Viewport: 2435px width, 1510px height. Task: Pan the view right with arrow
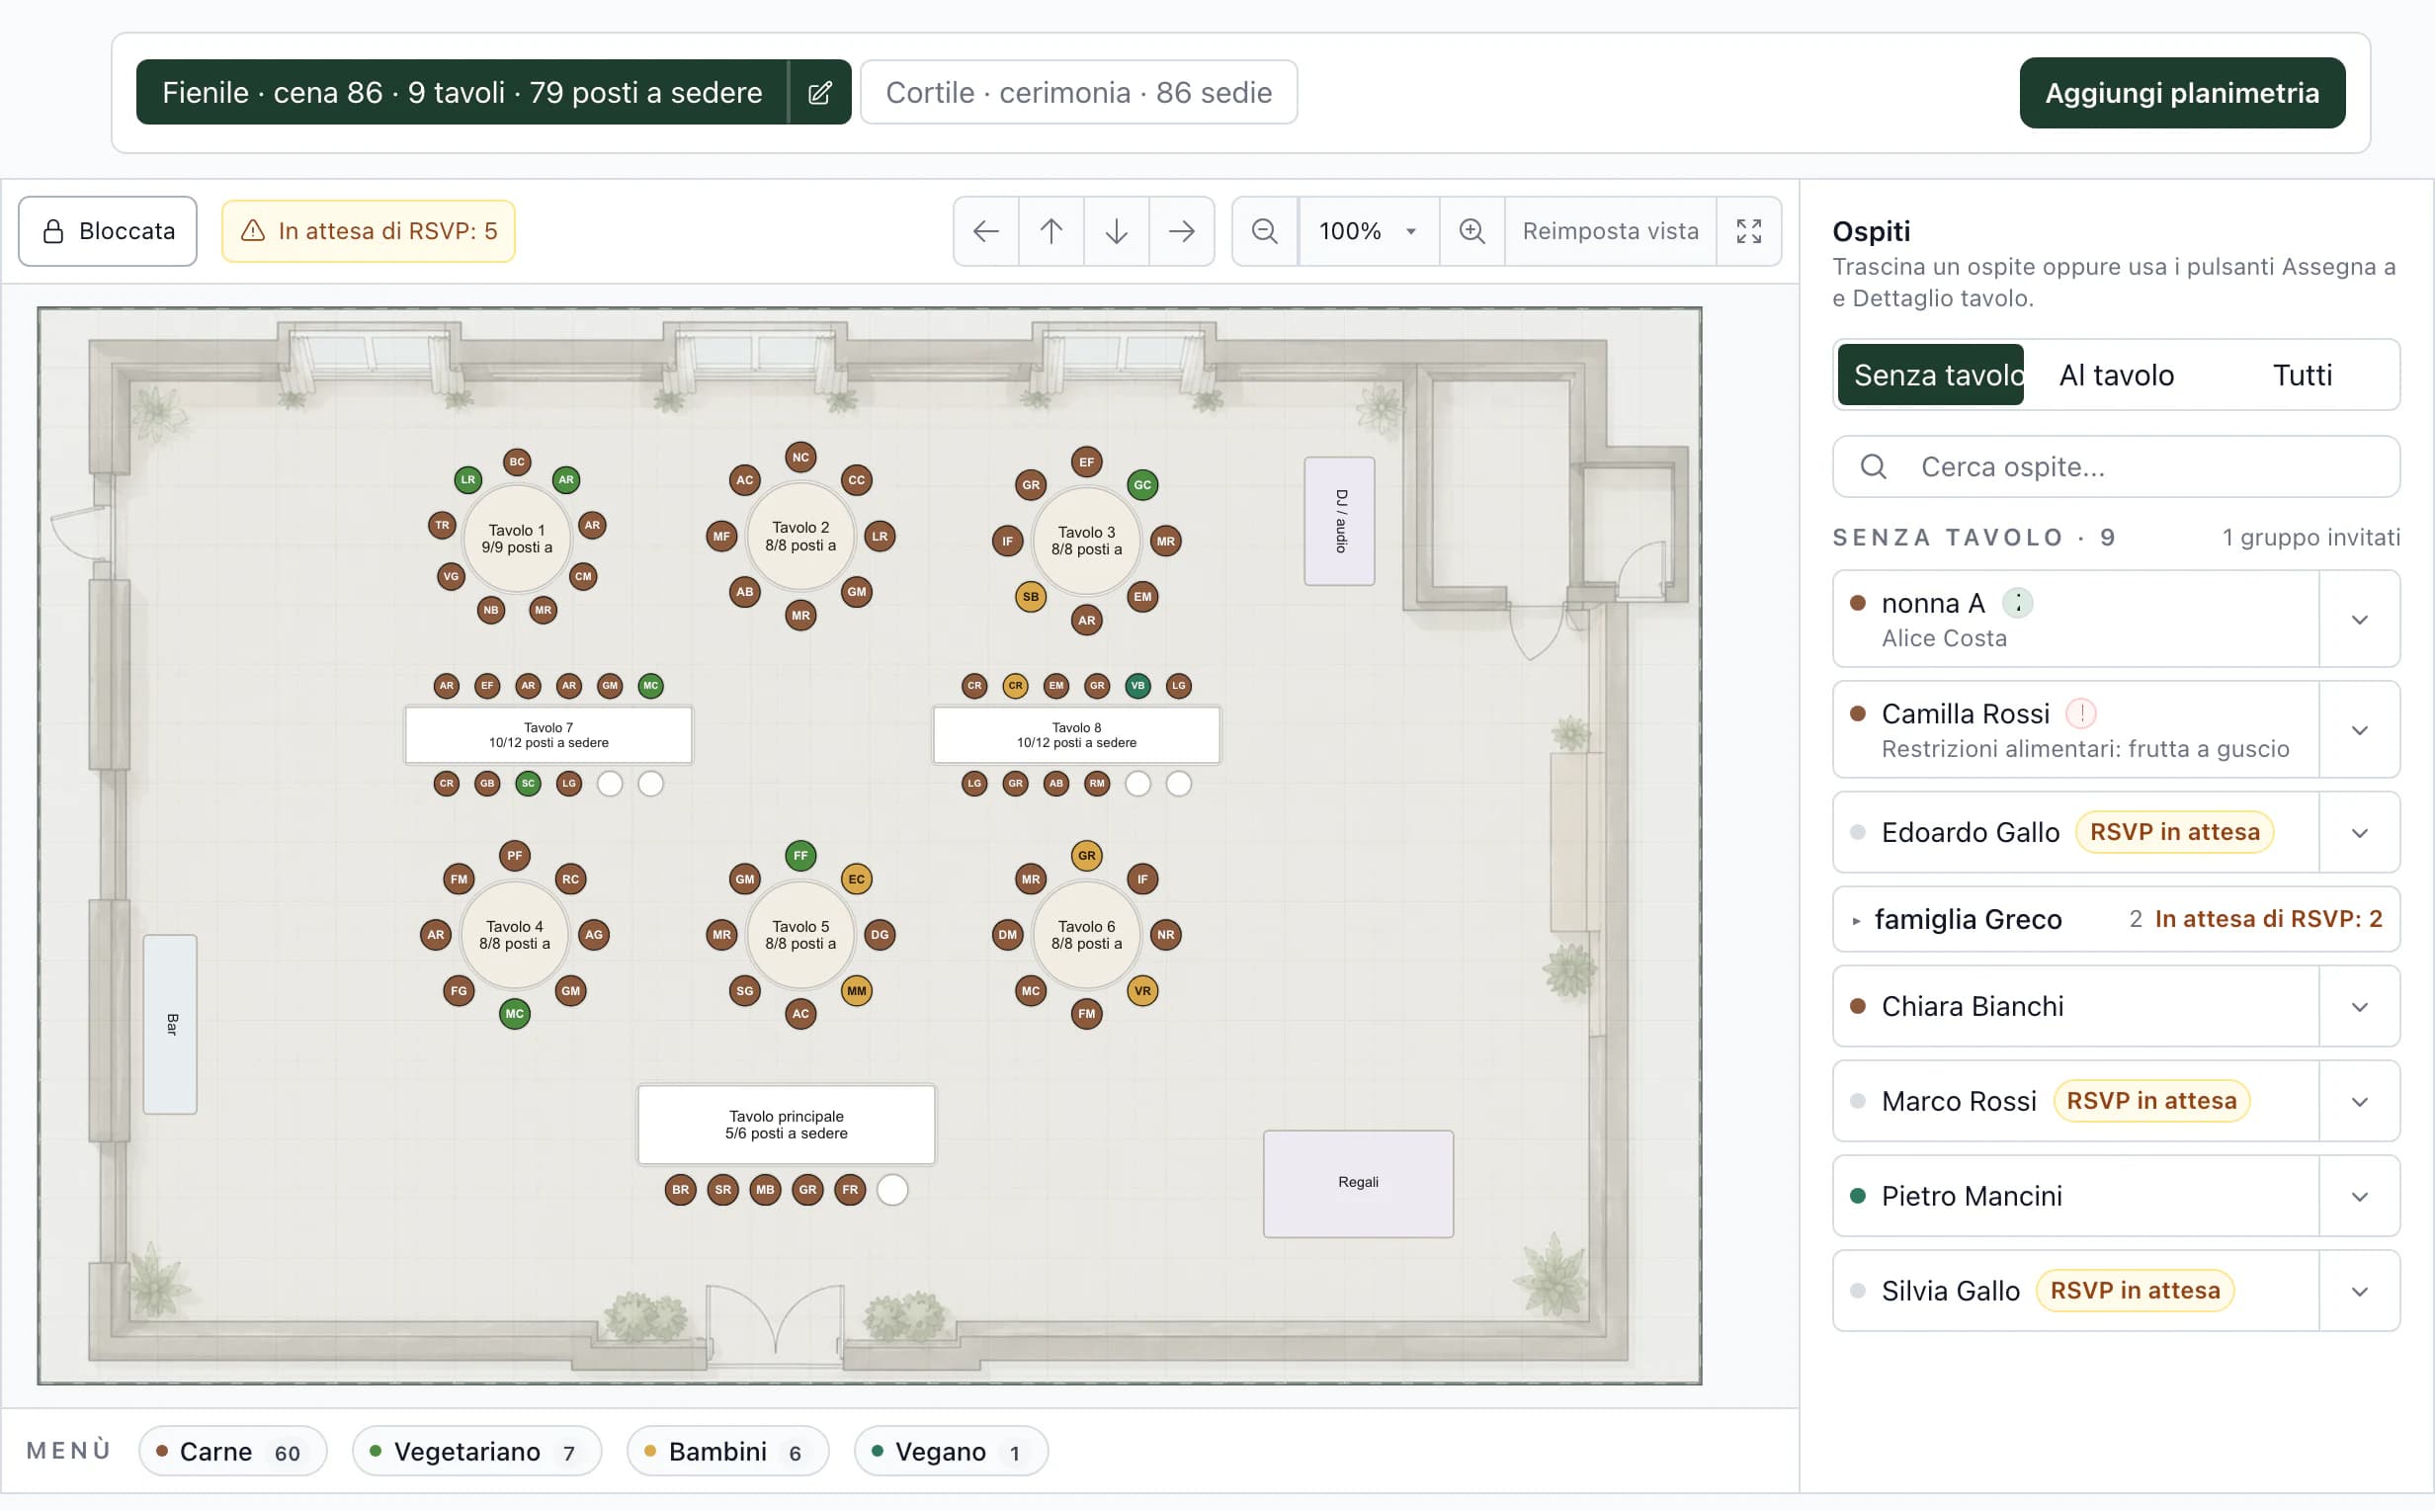click(1182, 231)
